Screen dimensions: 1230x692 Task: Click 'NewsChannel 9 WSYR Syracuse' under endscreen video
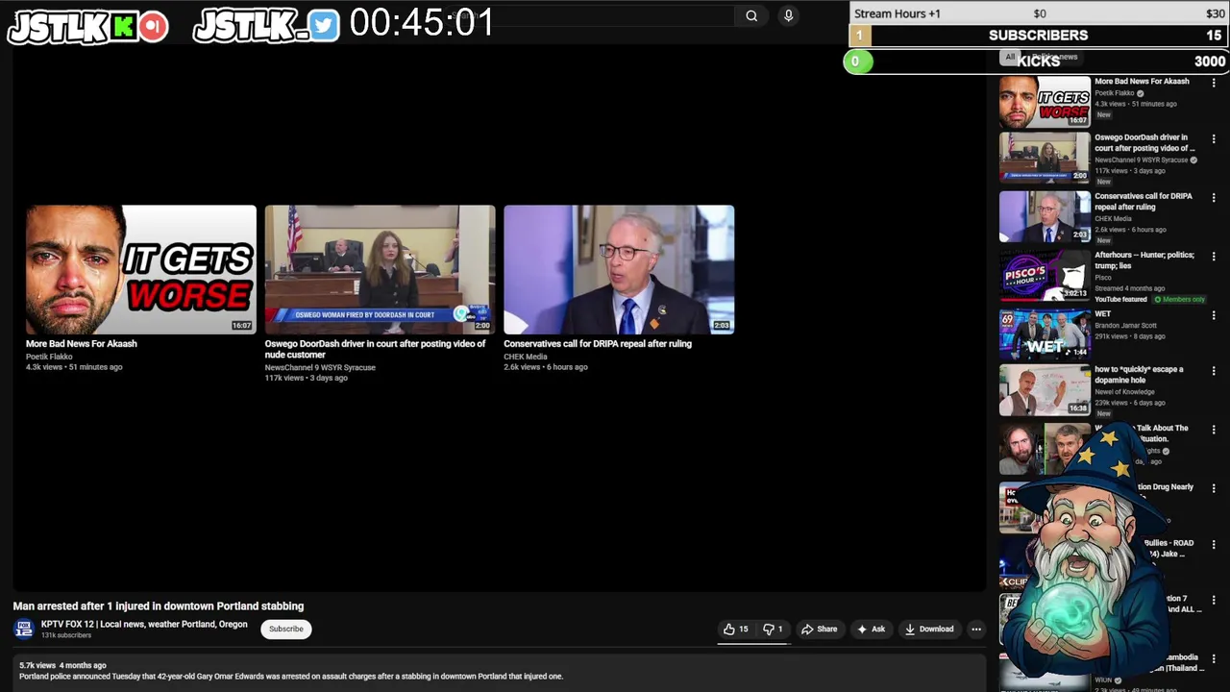(320, 368)
